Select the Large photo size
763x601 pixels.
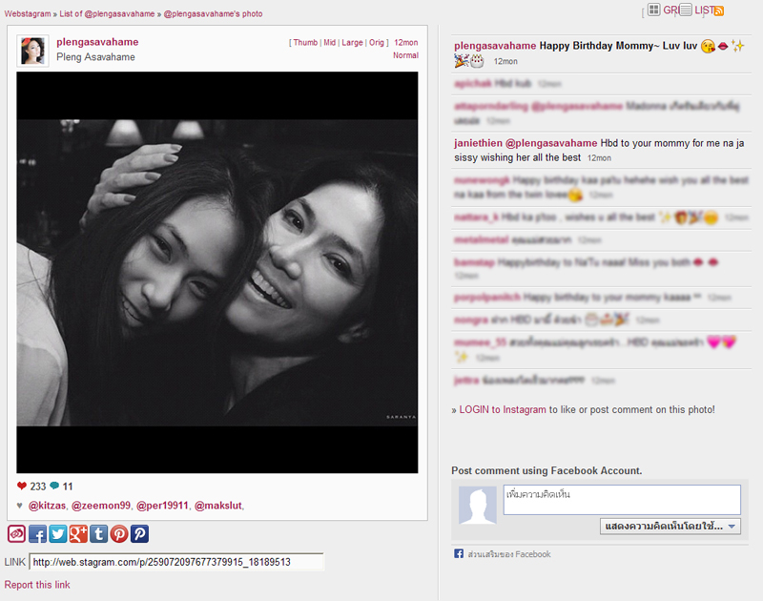[x=352, y=43]
